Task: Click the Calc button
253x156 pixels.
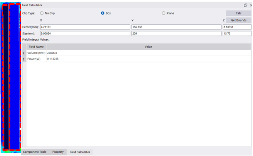Action: pos(239,13)
